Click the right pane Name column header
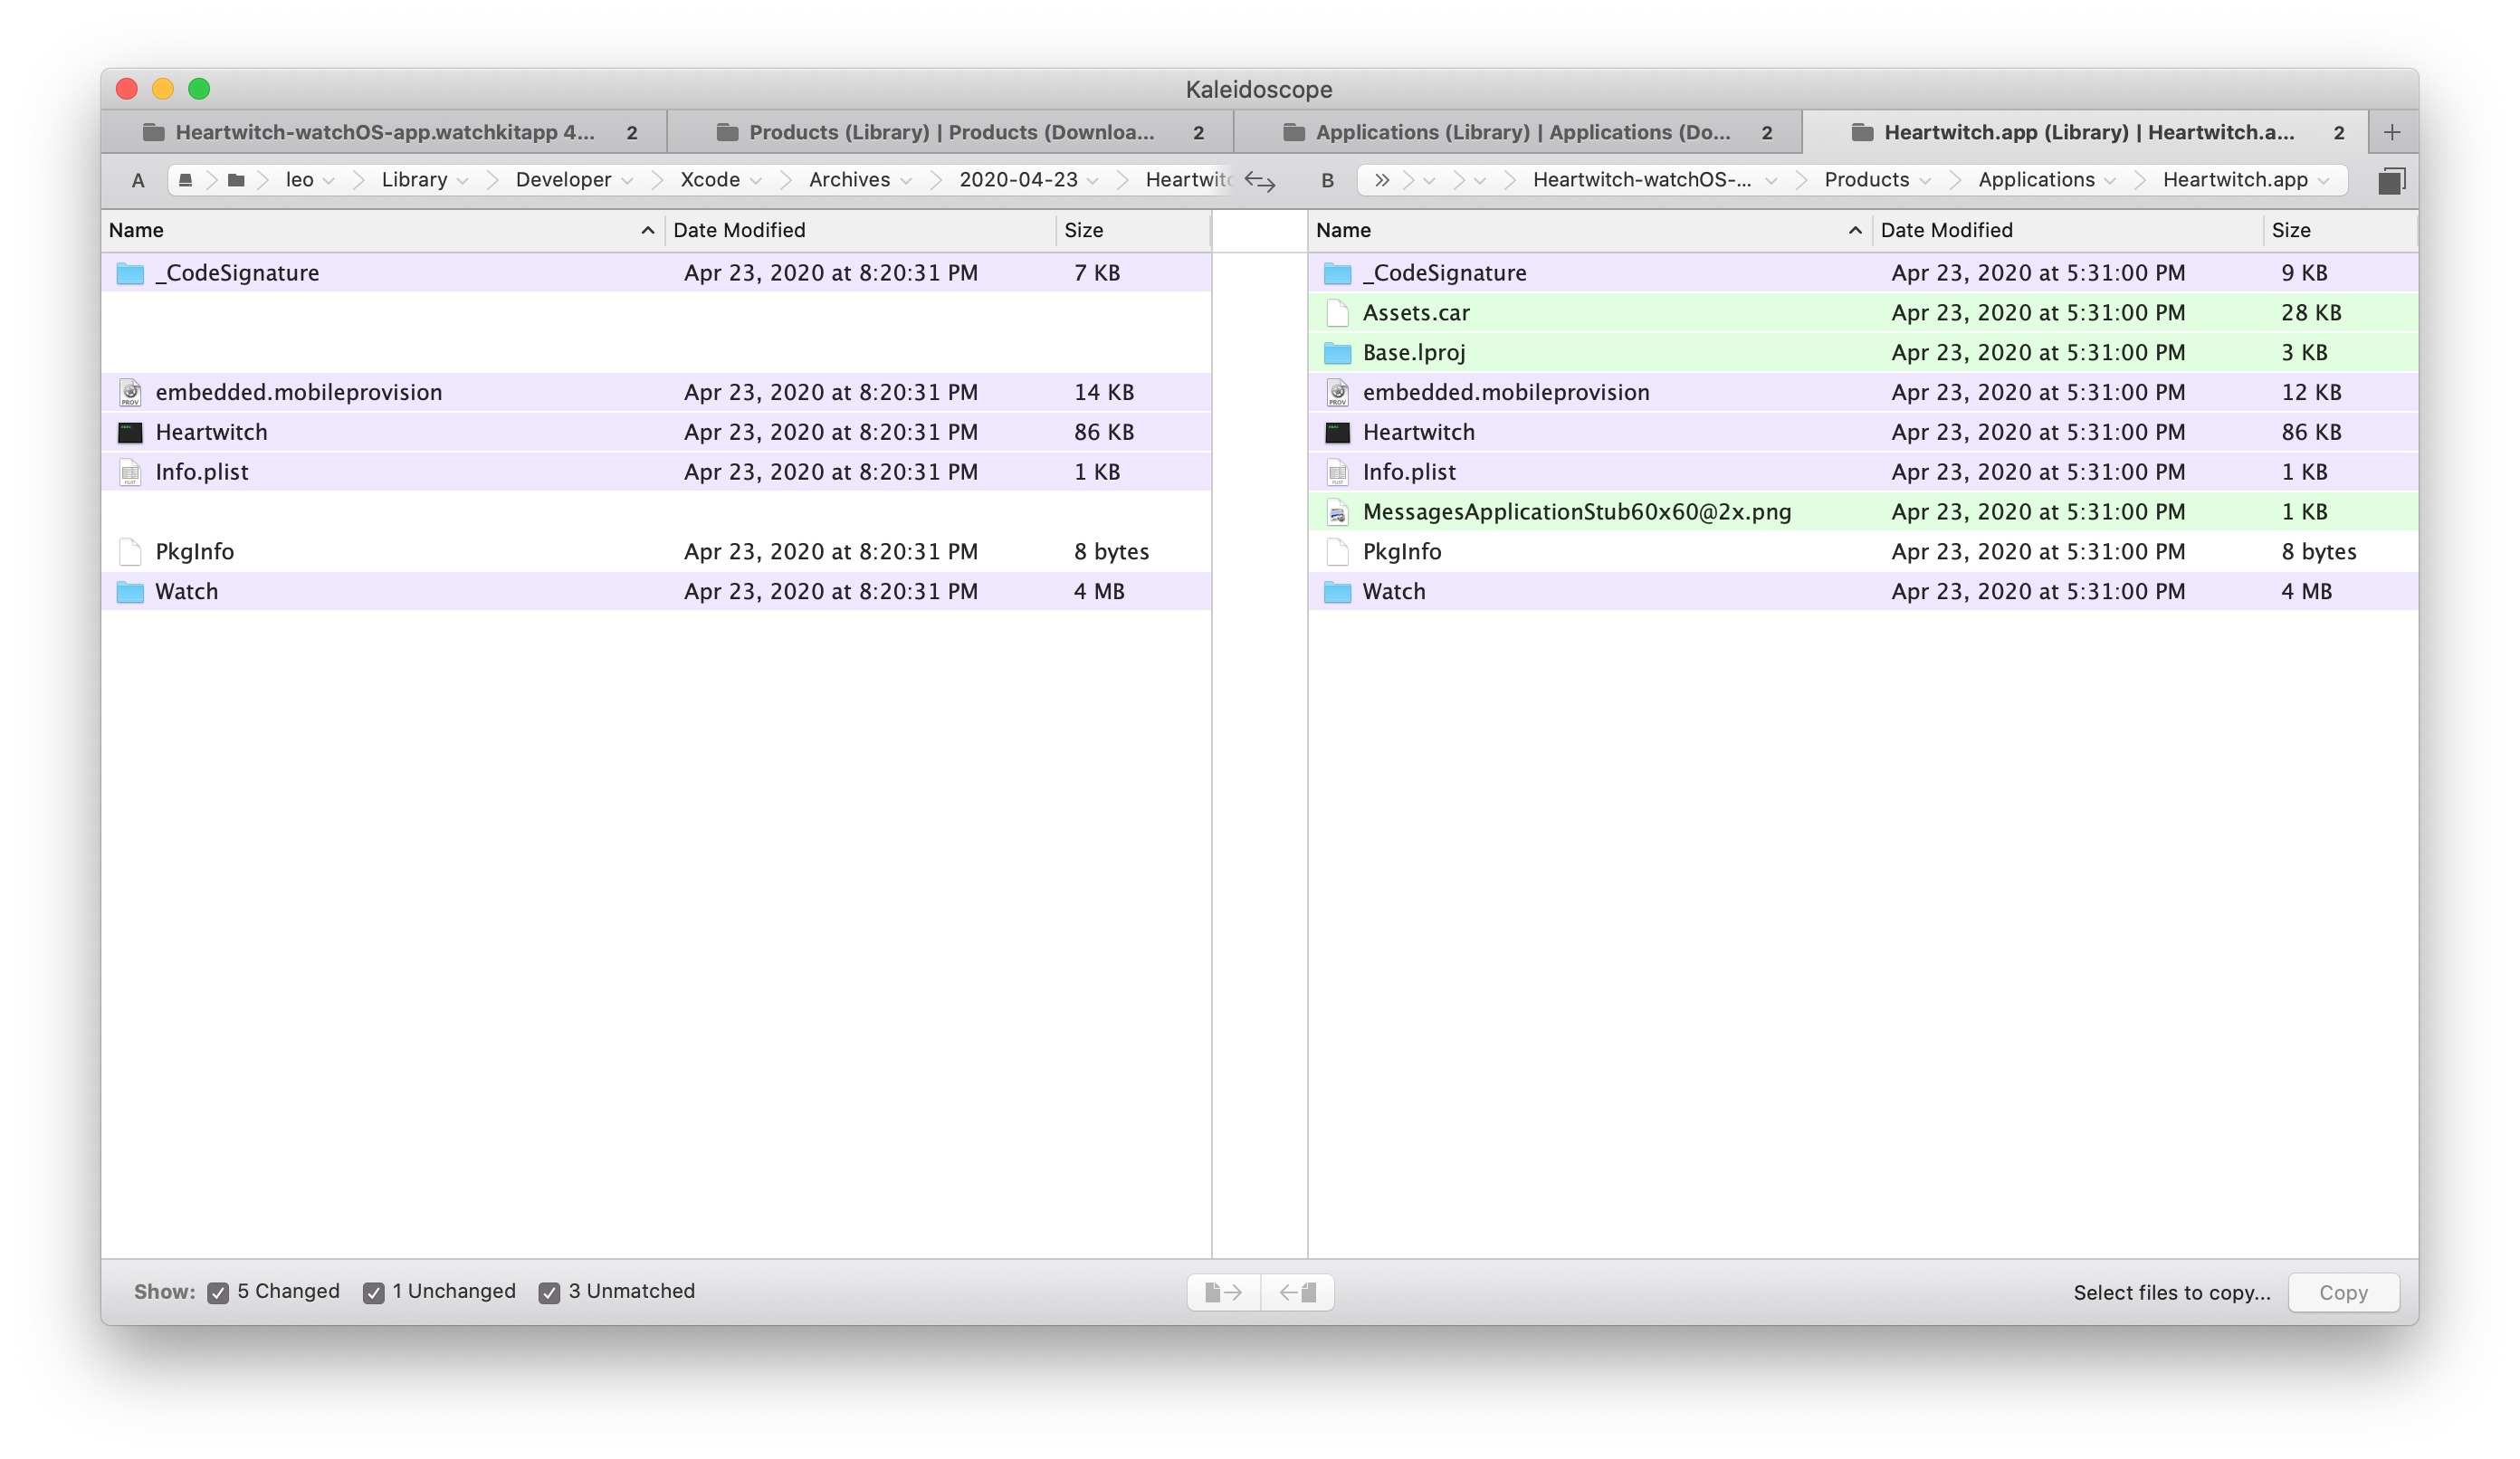 (x=1590, y=231)
